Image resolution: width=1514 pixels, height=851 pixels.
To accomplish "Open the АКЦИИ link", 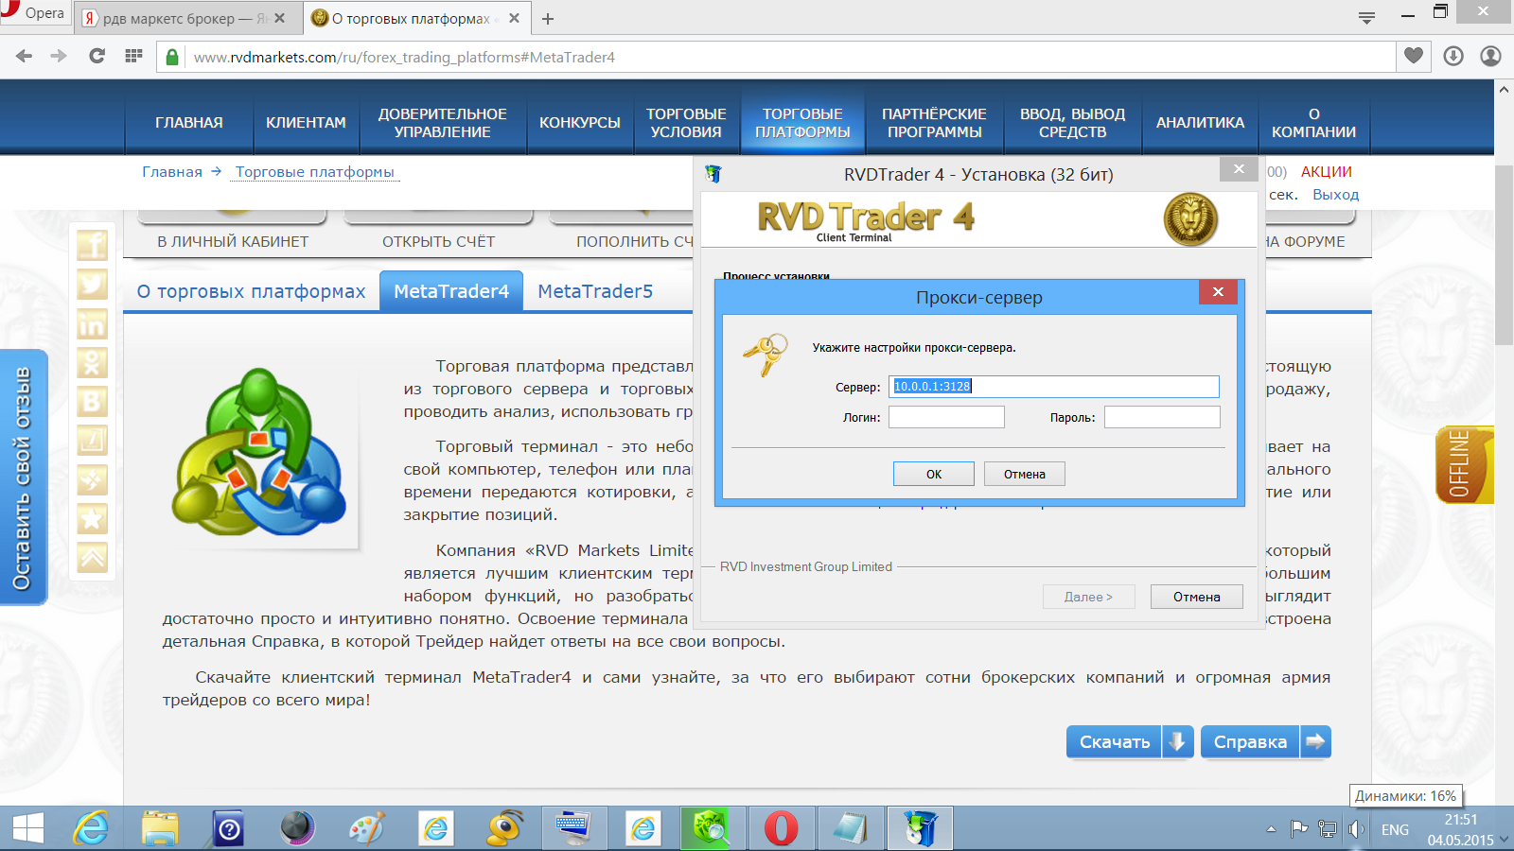I will (1327, 172).
